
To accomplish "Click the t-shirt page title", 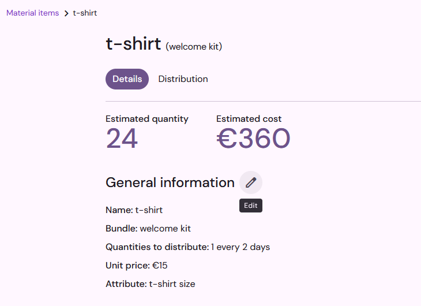I will coord(133,43).
